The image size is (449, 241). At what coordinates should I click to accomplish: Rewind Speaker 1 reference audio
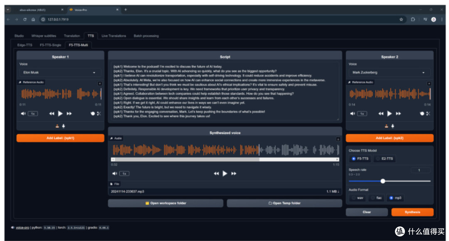pos(52,113)
